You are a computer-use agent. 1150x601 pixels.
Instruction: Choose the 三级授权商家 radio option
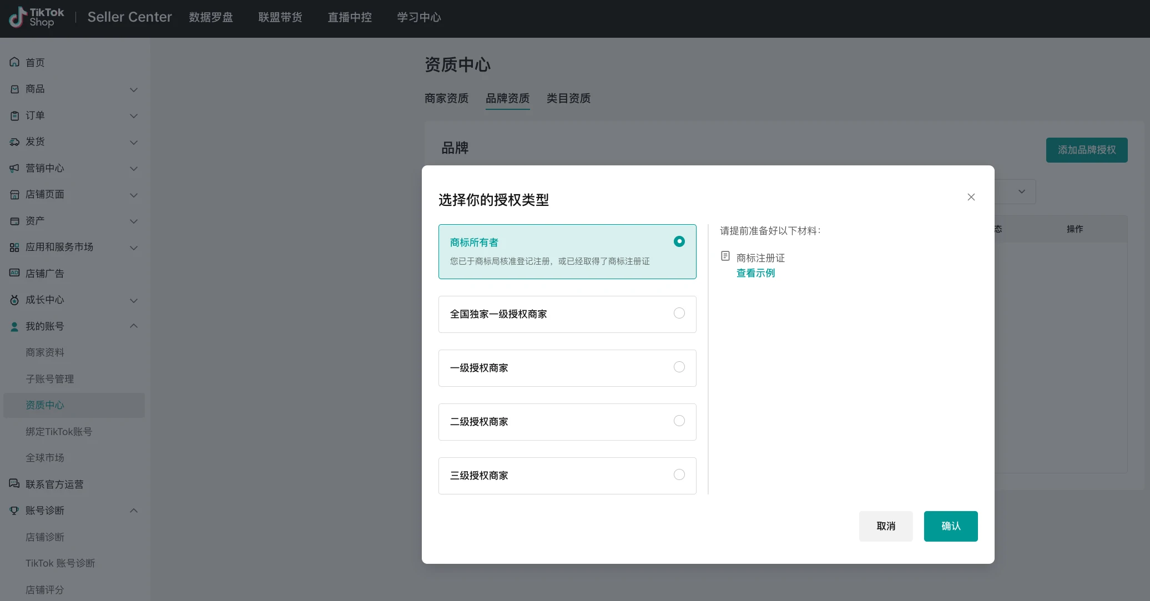(679, 475)
